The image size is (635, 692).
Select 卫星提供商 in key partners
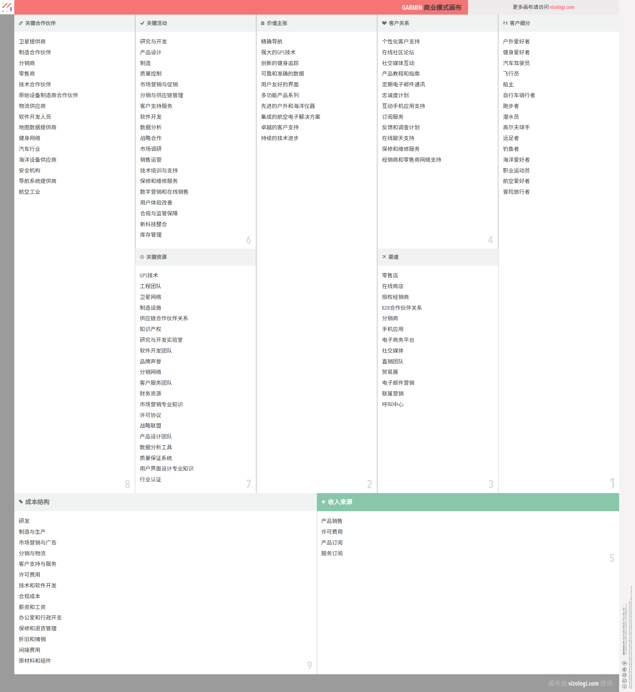32,42
